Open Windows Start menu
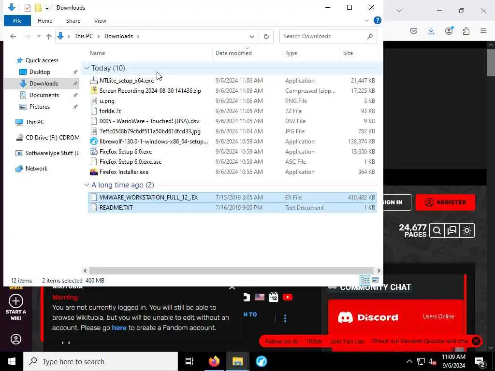 tap(12, 361)
